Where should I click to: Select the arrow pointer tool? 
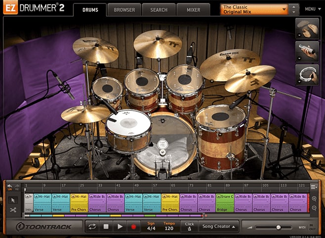pos(13,200)
